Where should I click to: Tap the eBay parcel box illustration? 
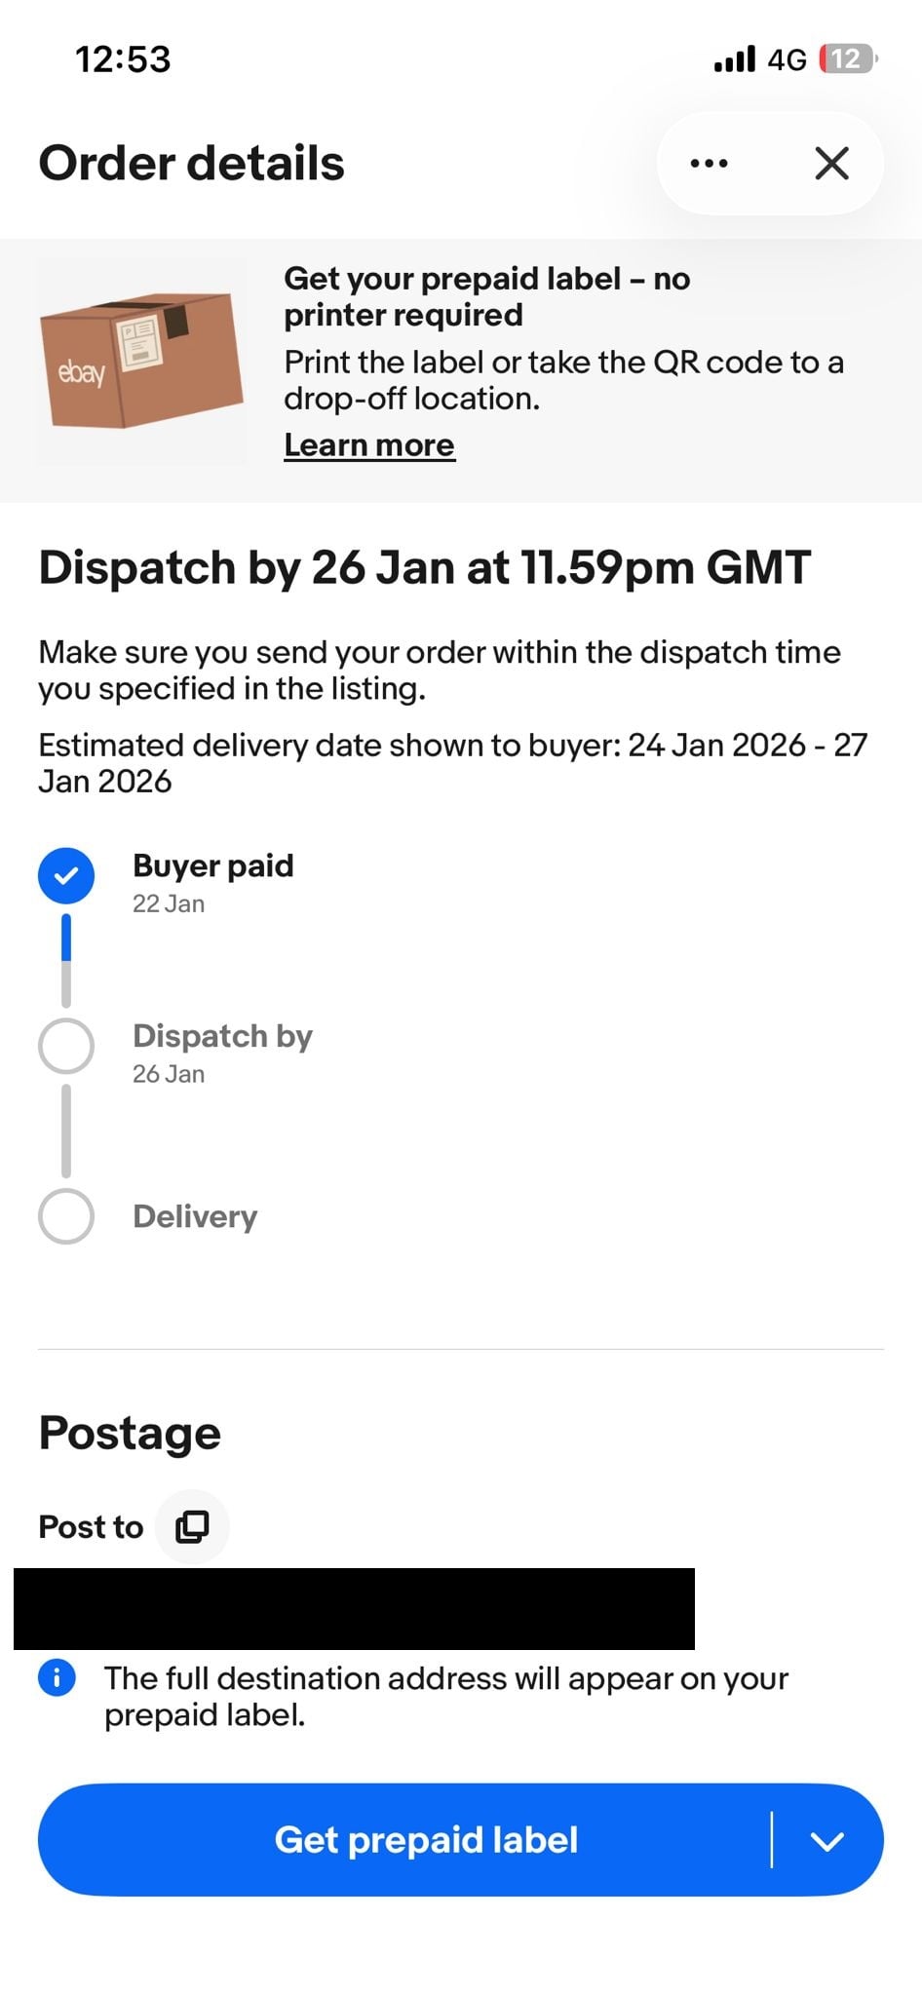pos(141,361)
